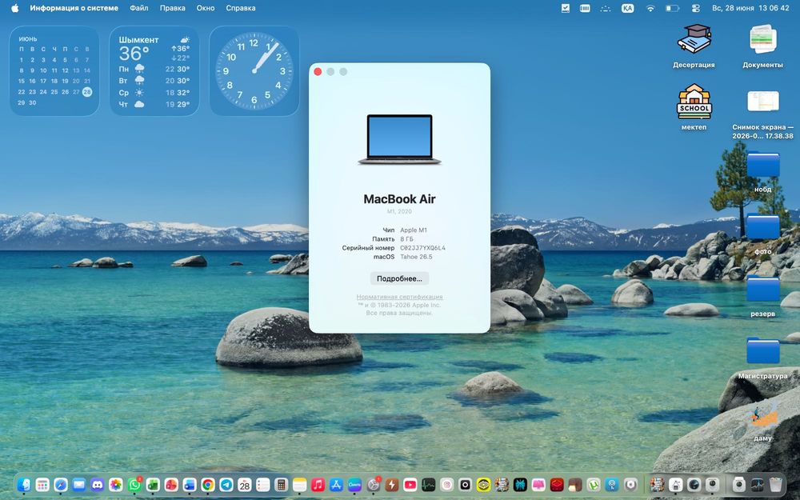Select the Снимок экрана screenshot file
Screen dimensions: 800x500
coord(762,114)
